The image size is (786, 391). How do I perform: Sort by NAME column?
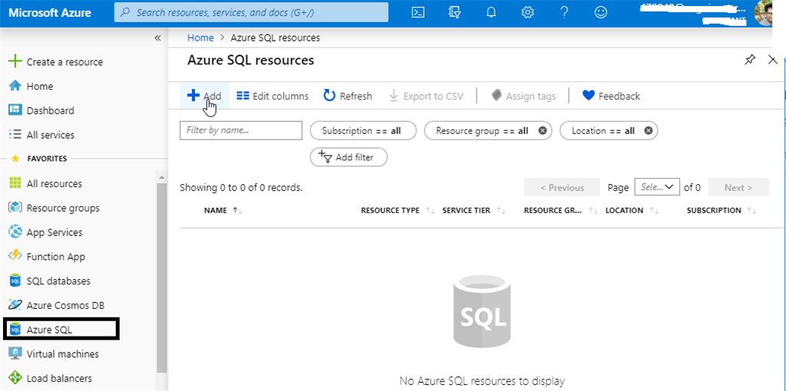pyautogui.click(x=223, y=211)
